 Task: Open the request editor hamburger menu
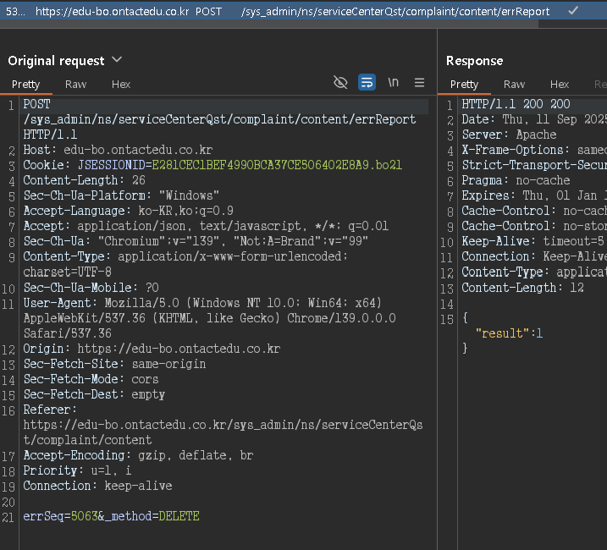tap(419, 82)
